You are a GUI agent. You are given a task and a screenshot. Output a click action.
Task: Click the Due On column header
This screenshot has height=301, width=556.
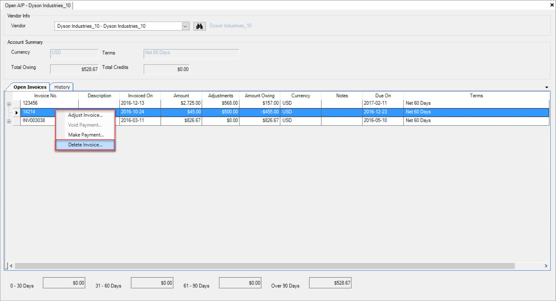coord(383,96)
